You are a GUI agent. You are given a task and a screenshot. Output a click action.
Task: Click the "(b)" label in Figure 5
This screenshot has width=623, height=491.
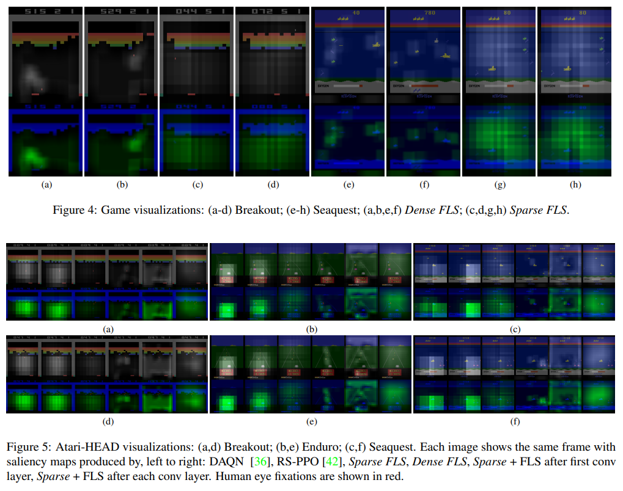312,329
